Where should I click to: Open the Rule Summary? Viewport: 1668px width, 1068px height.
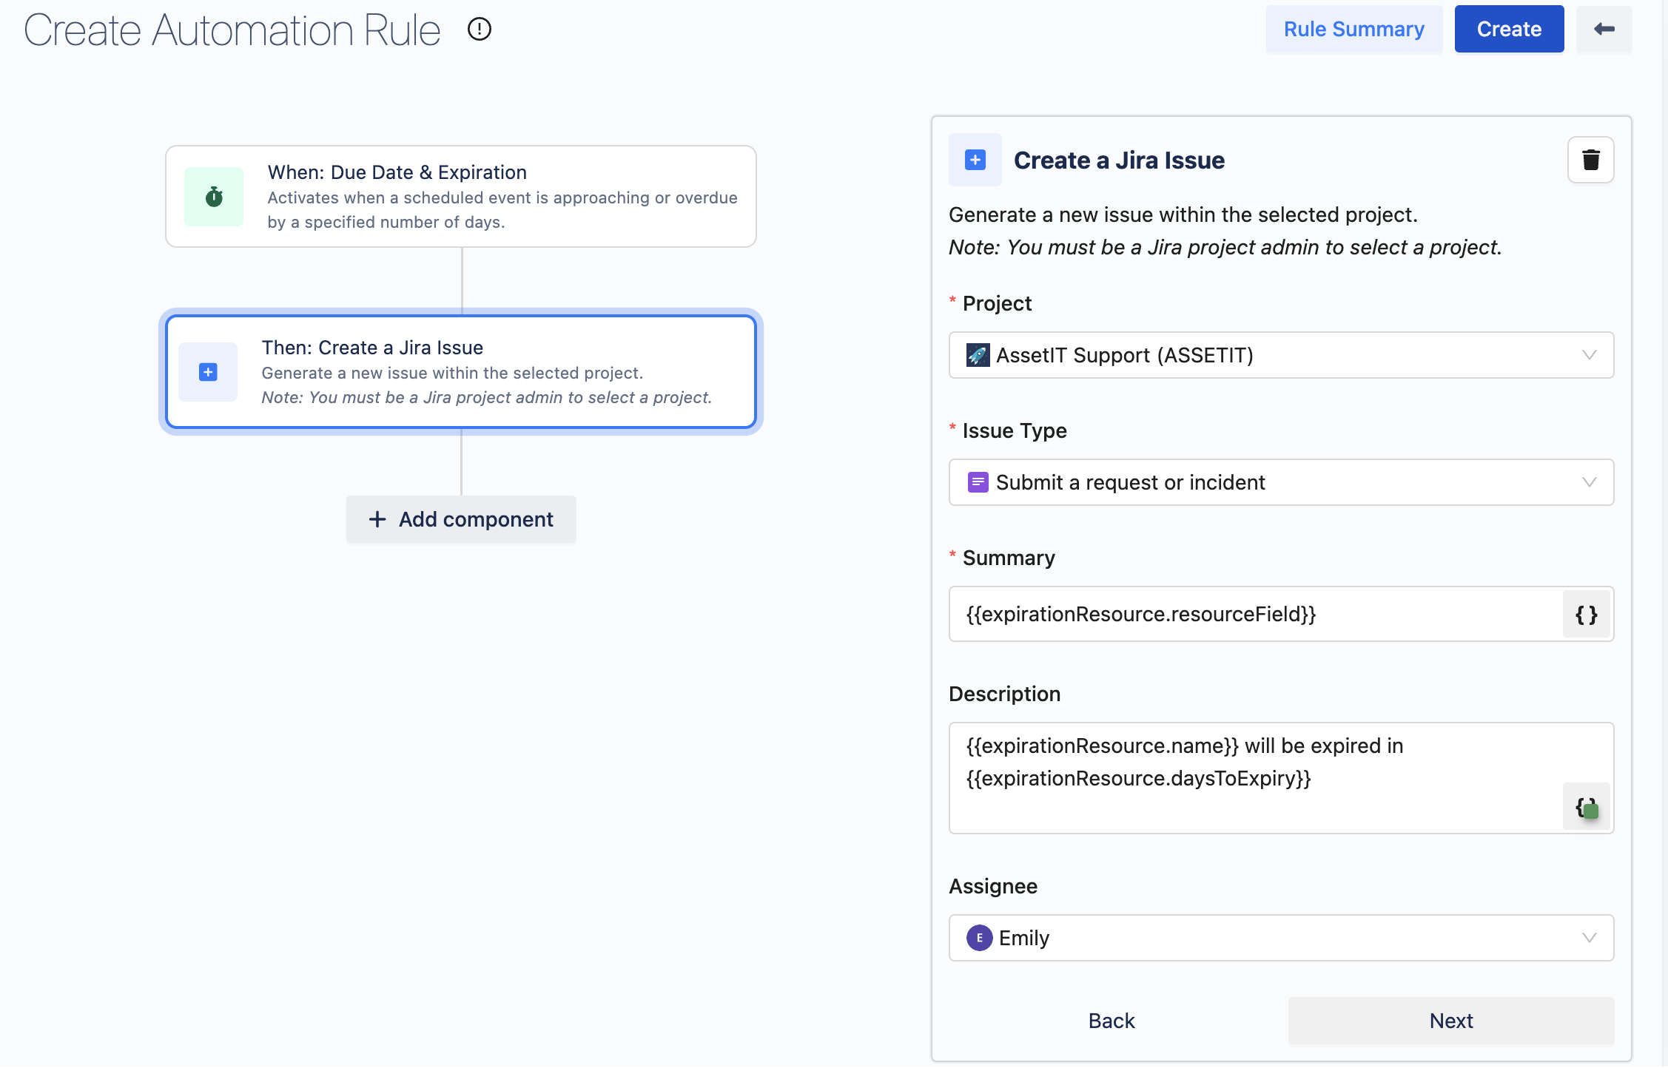pyautogui.click(x=1353, y=30)
